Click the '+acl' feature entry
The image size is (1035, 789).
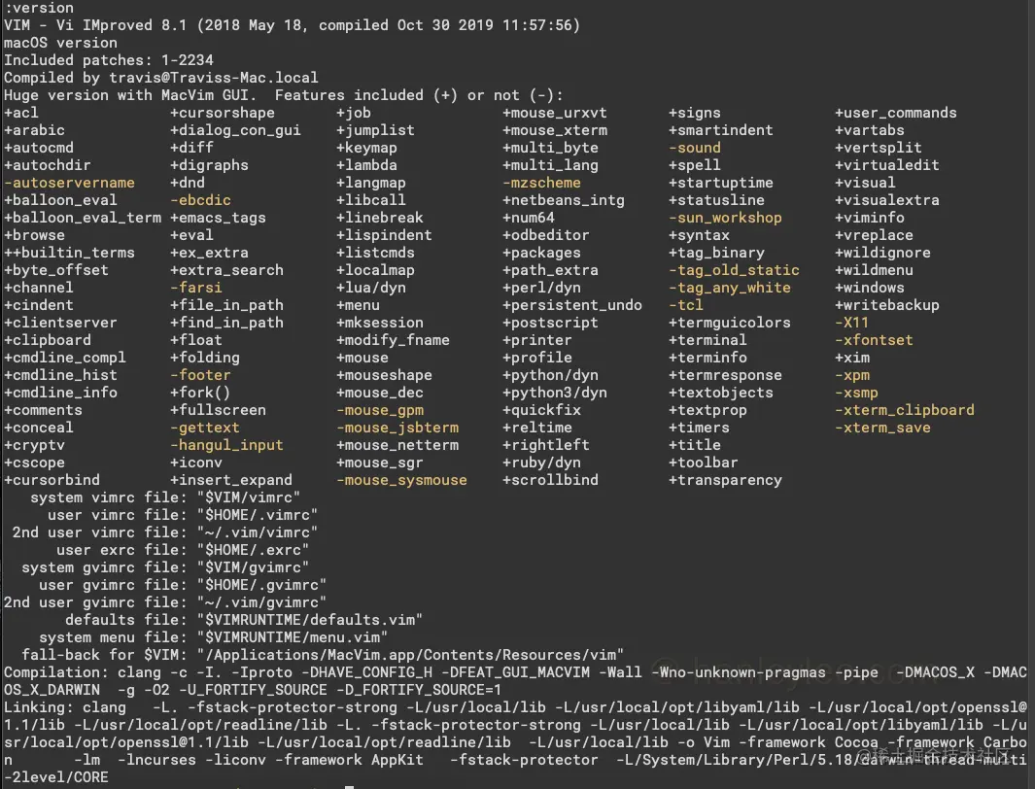click(x=21, y=113)
